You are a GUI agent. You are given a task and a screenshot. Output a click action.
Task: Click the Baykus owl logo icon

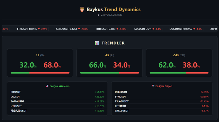82,9
